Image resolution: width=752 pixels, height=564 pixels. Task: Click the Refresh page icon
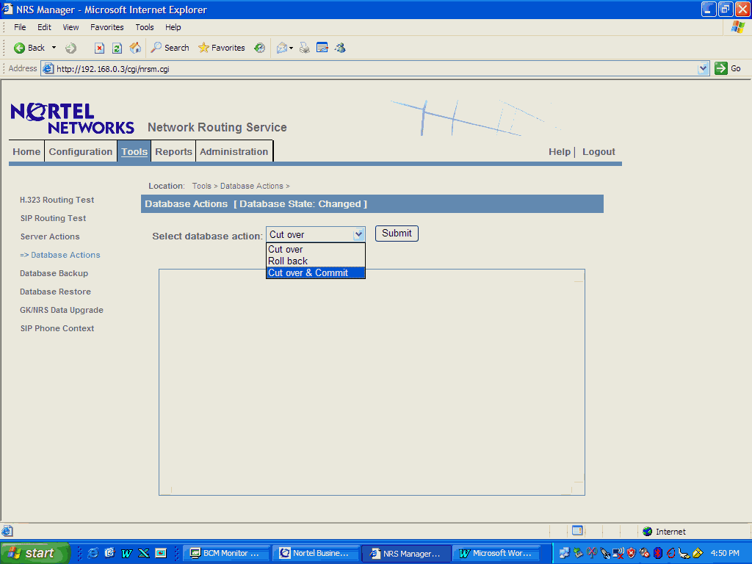pyautogui.click(x=117, y=48)
